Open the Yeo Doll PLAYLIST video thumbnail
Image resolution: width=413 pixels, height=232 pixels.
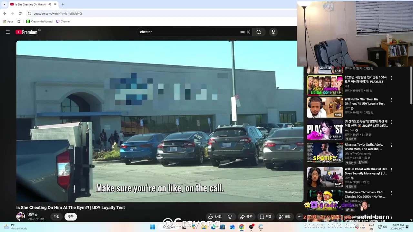325,130
